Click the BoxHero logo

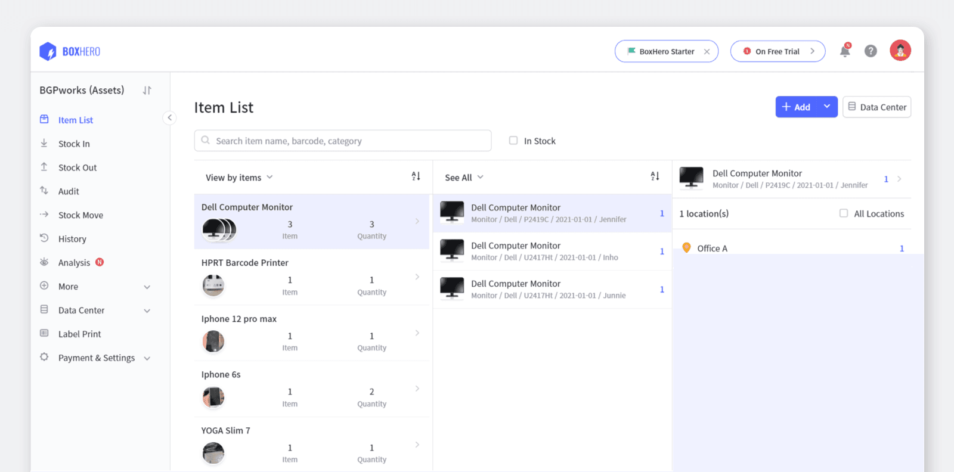click(x=70, y=51)
